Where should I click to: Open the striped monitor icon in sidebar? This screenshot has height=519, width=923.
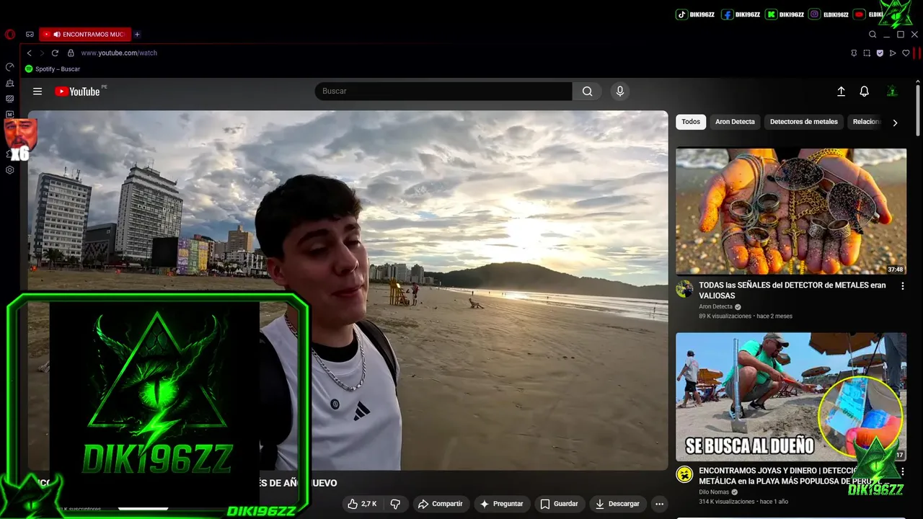10,99
